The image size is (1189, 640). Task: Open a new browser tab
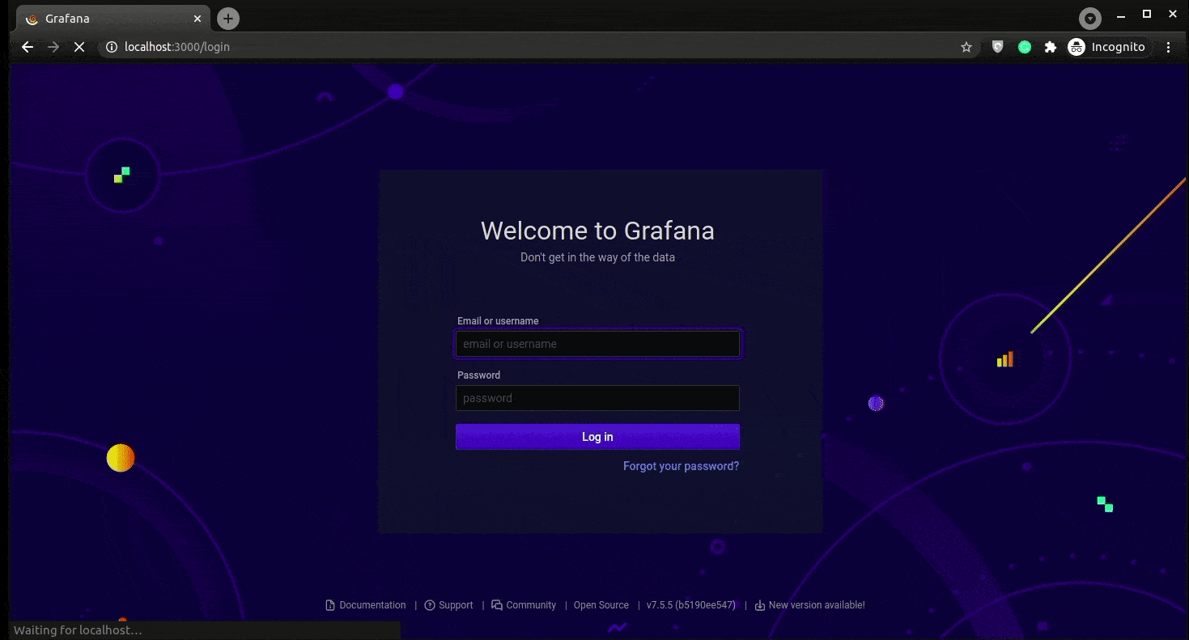(227, 18)
